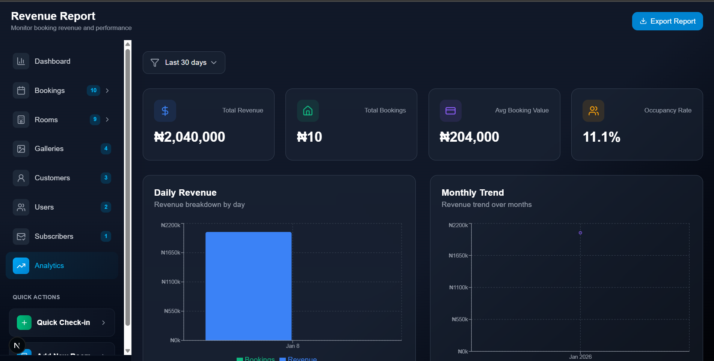
Task: Expand the Bookings sidebar chevron
Action: (x=108, y=90)
